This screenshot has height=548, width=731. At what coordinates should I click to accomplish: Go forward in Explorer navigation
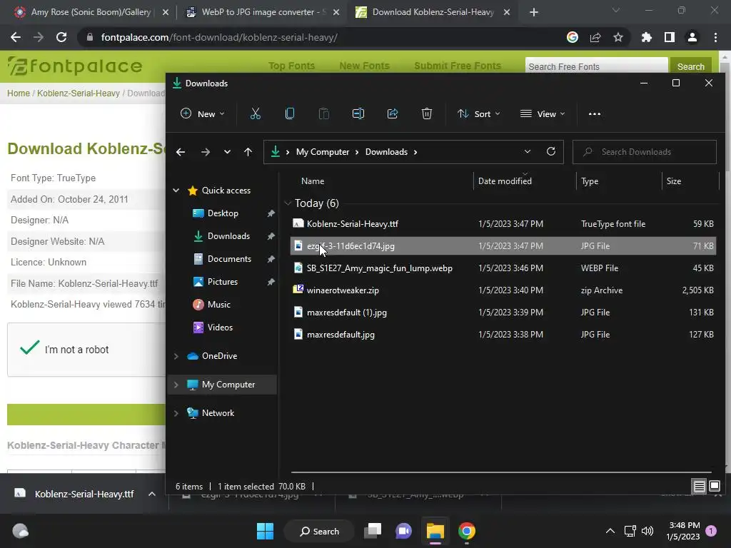point(205,152)
